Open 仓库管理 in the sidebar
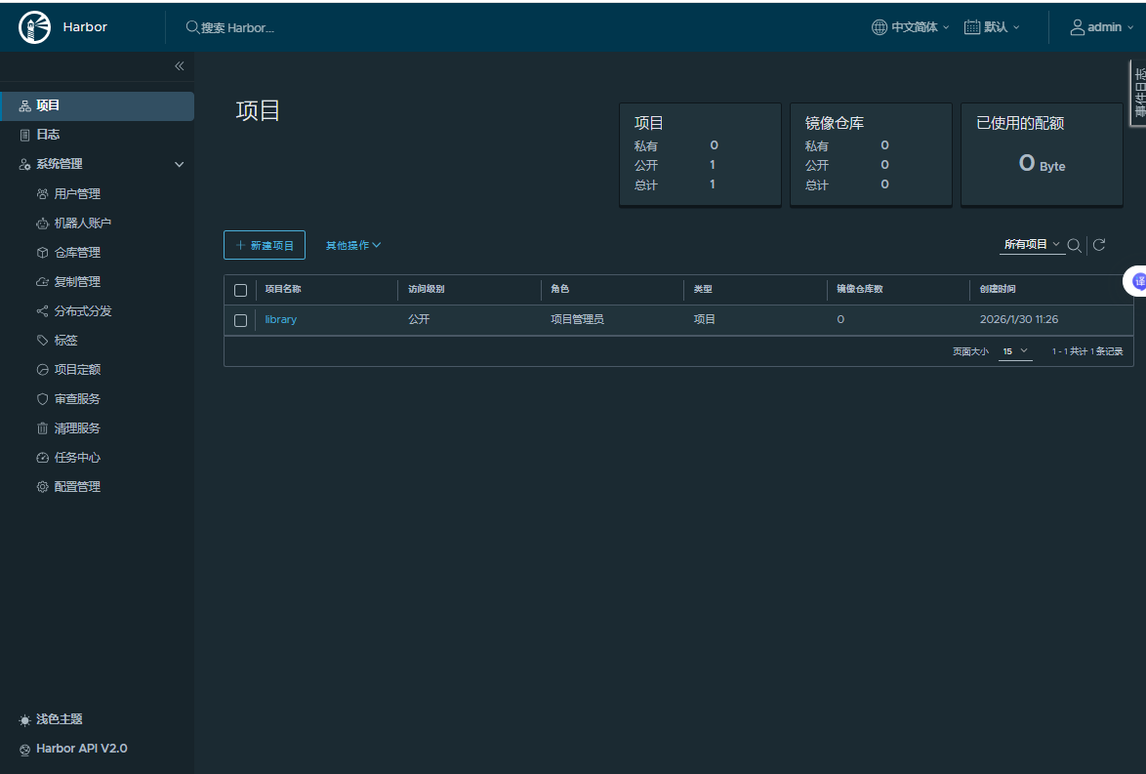This screenshot has height=774, width=1146. [x=77, y=252]
